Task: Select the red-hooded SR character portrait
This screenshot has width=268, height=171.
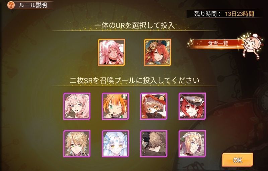Action: tap(154, 106)
